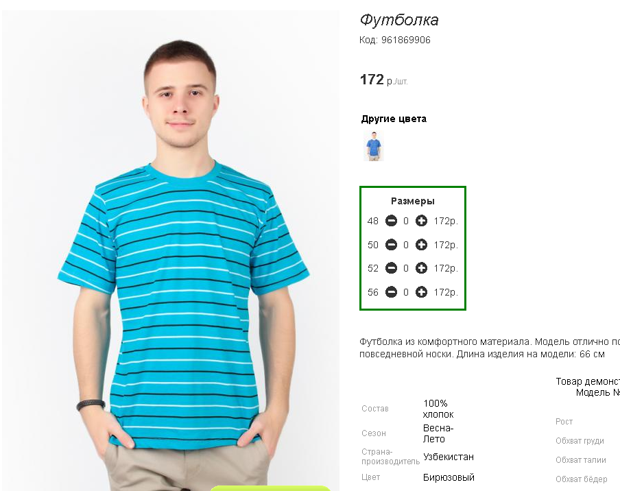The image size is (620, 491).
Task: Increase quantity for size 56
Action: click(421, 292)
